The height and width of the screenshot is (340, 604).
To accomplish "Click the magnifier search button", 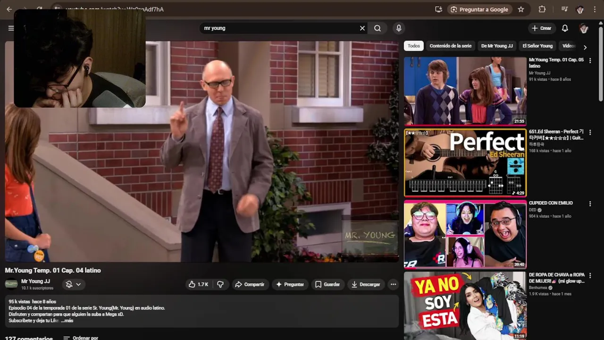I will point(377,28).
